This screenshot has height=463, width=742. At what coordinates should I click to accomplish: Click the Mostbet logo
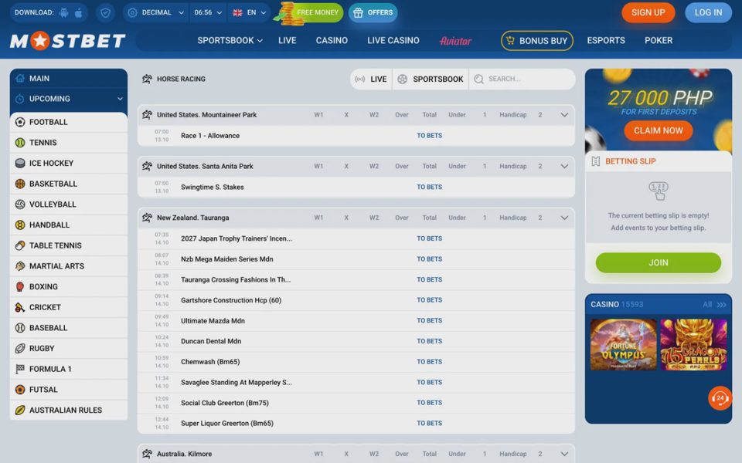(x=68, y=41)
